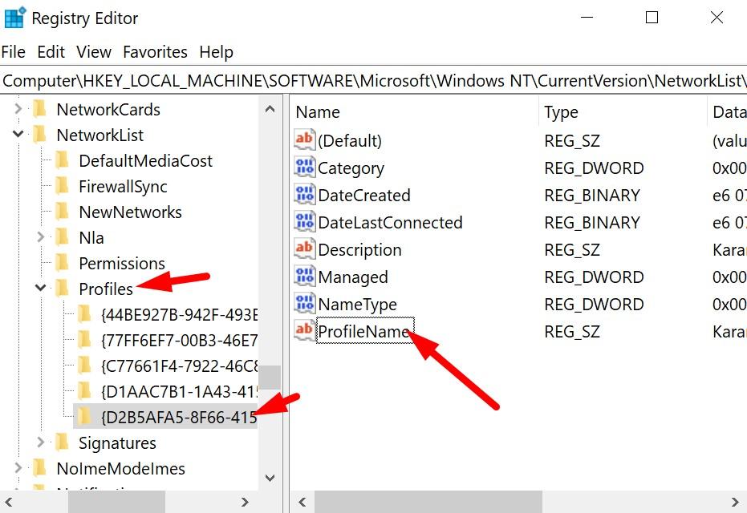Expand the Nla key
Viewport: 747px width, 513px height.
[x=40, y=237]
